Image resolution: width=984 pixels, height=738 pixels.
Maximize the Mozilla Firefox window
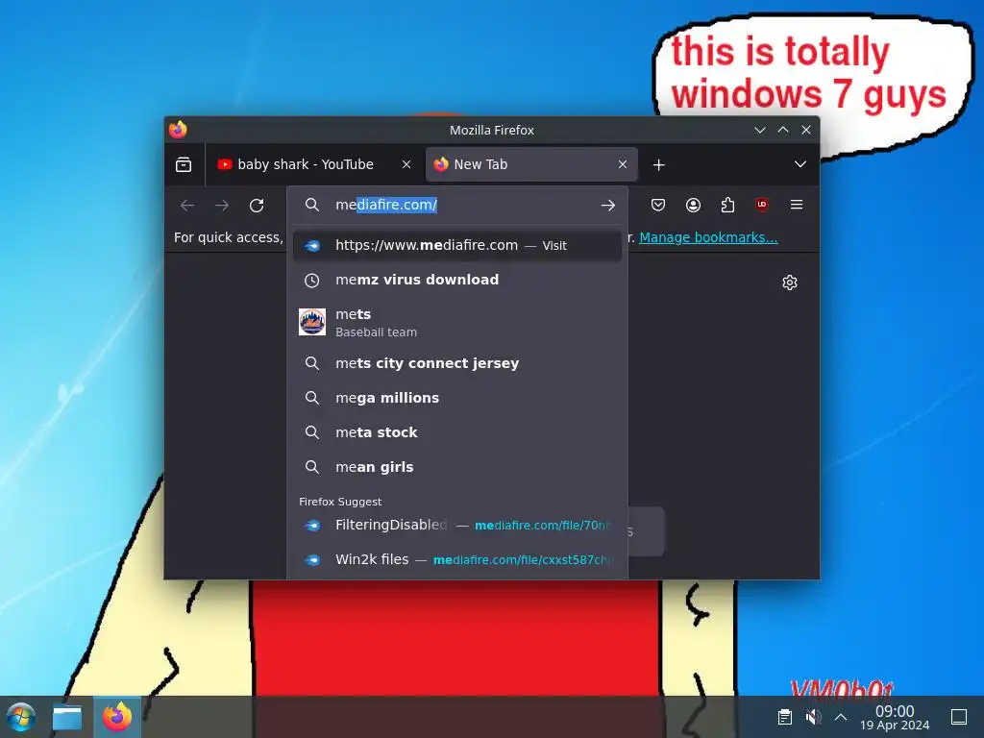[x=783, y=130]
